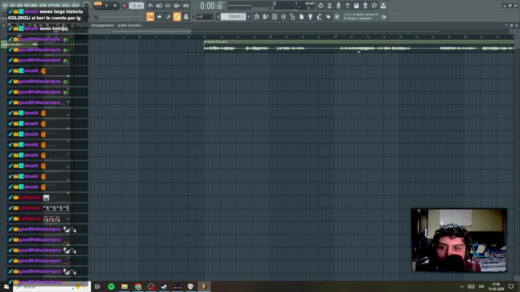This screenshot has height=292, width=520.
Task: Click the 0:00:00 time display
Action: tap(211, 6)
